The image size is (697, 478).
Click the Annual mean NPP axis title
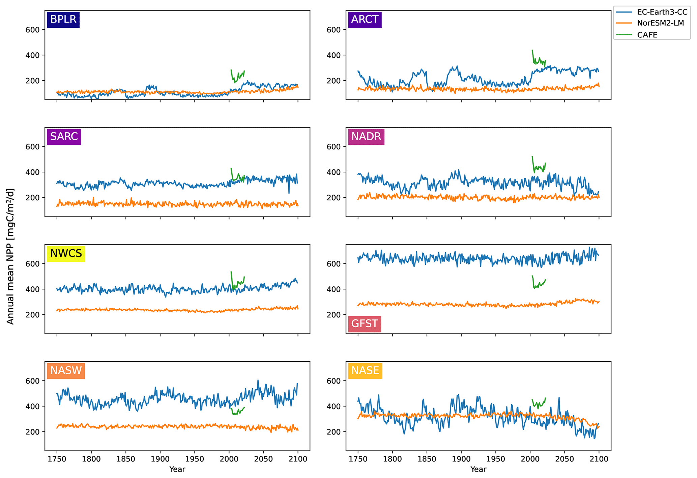point(10,256)
